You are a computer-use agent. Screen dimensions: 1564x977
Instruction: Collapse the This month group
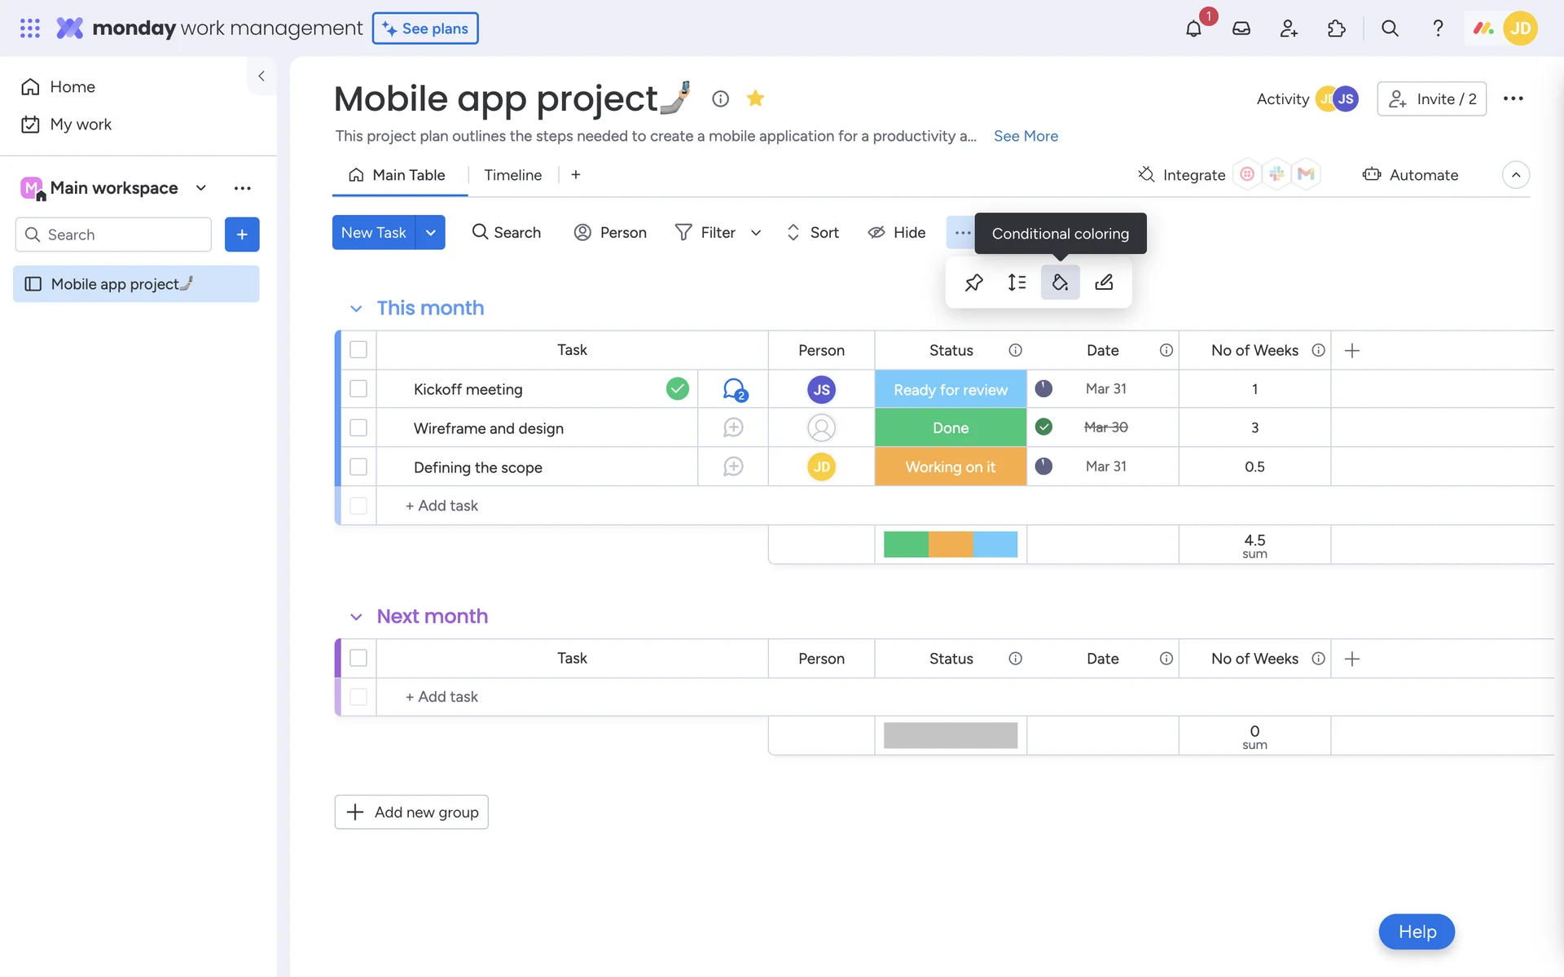[x=356, y=309]
